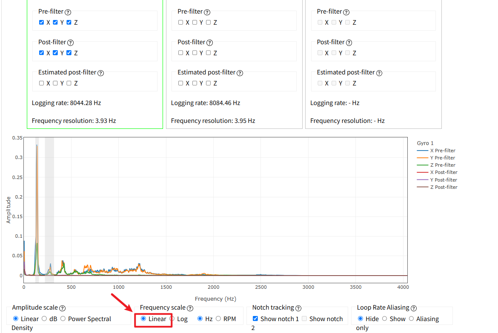The height and width of the screenshot is (333, 498).
Task: Open Estimated post-filter help in 8044.28 Hz panel
Action: pos(101,73)
